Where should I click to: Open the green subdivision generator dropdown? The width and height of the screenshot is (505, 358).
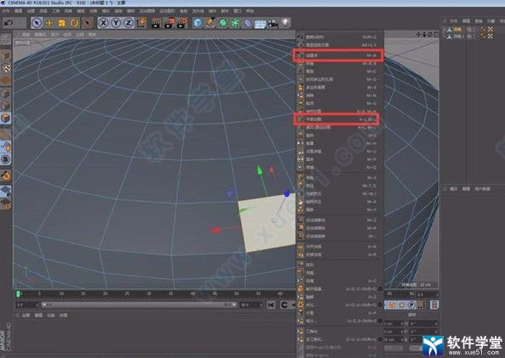[223, 23]
